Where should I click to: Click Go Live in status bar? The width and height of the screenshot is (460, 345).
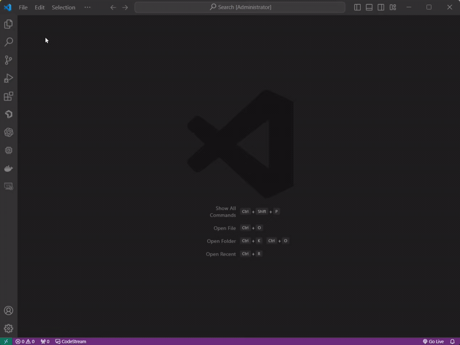tap(433, 342)
